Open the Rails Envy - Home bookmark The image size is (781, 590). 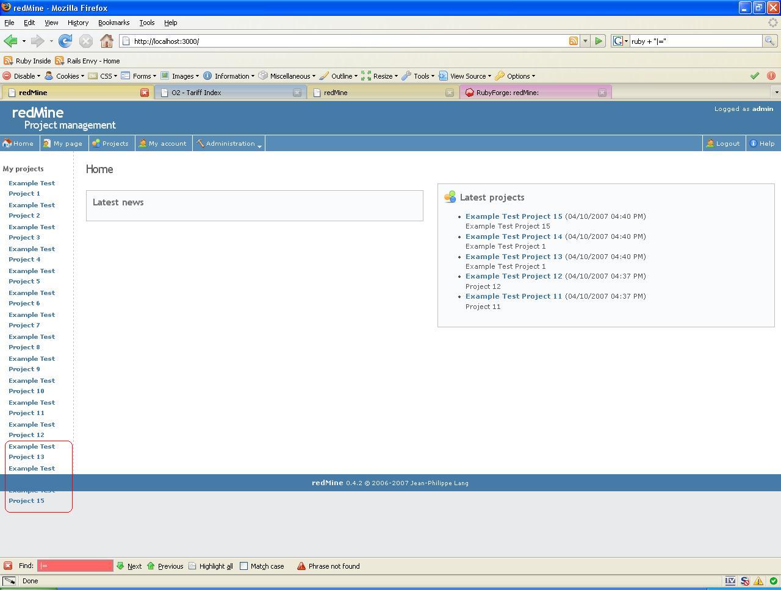tap(87, 61)
